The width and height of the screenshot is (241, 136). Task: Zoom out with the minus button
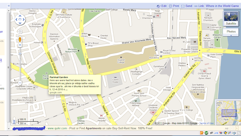[20, 83]
